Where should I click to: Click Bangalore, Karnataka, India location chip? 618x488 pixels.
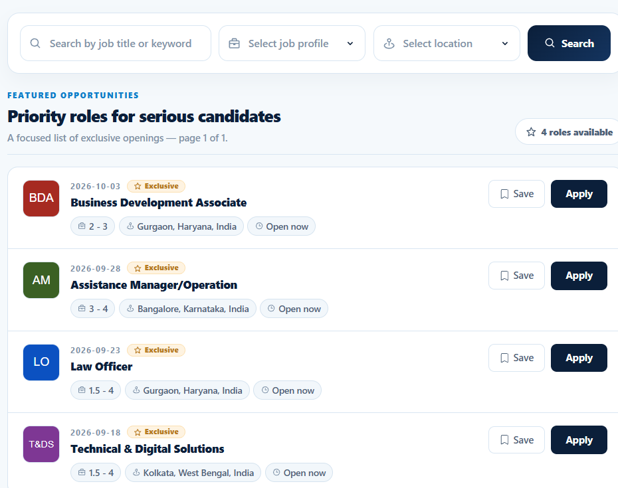point(187,309)
